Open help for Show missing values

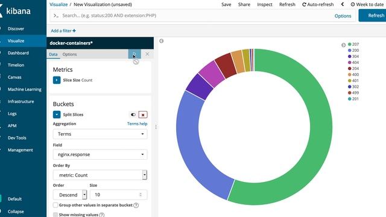(x=101, y=215)
